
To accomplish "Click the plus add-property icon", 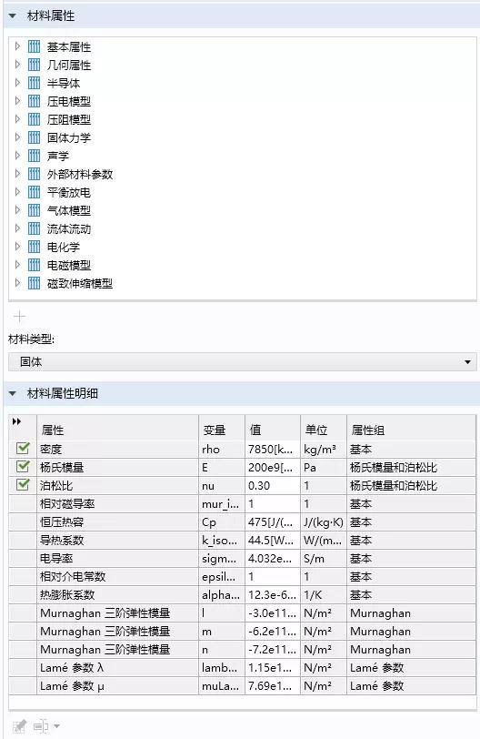I will (x=19, y=316).
